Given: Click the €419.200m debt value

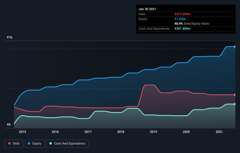Looking at the screenshot, I should point(182,14).
